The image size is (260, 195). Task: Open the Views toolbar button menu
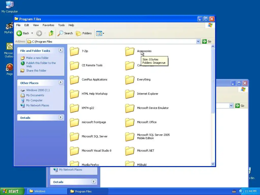click(x=100, y=33)
